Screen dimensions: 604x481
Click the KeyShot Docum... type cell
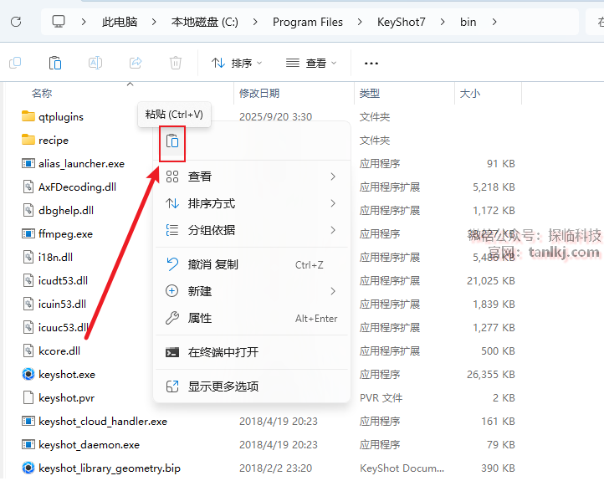point(402,468)
